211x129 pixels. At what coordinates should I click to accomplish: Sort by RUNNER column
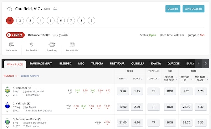10,76
